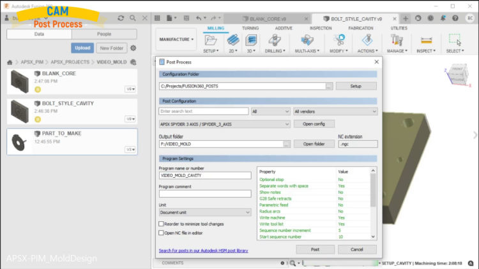The height and width of the screenshot is (269, 479).
Task: Open the Inspect measure icon
Action: (426, 40)
